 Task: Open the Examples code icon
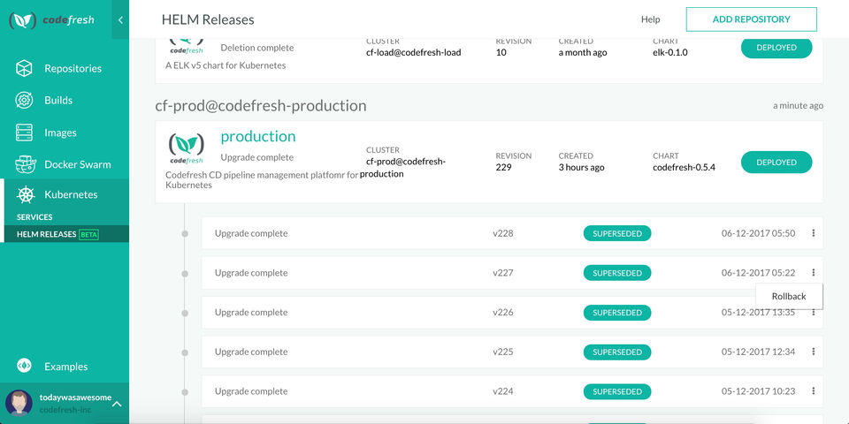tap(25, 366)
